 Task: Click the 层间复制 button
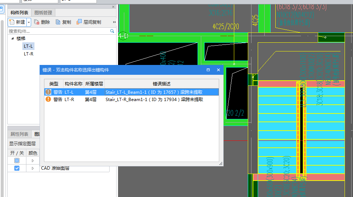89,22
